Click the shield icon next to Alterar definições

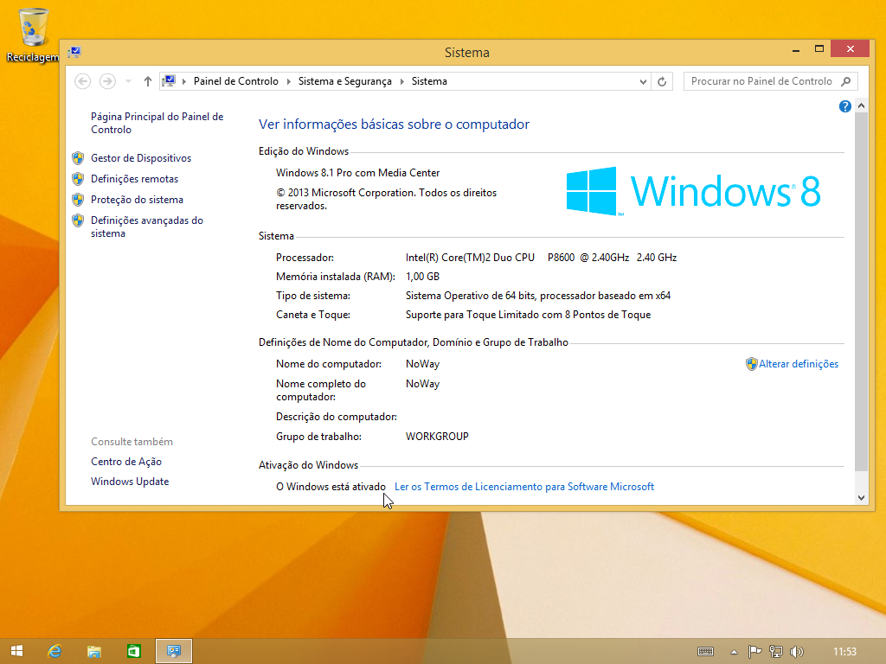pyautogui.click(x=752, y=364)
